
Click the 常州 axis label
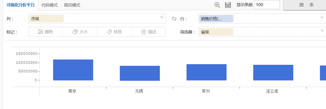coord(206,91)
